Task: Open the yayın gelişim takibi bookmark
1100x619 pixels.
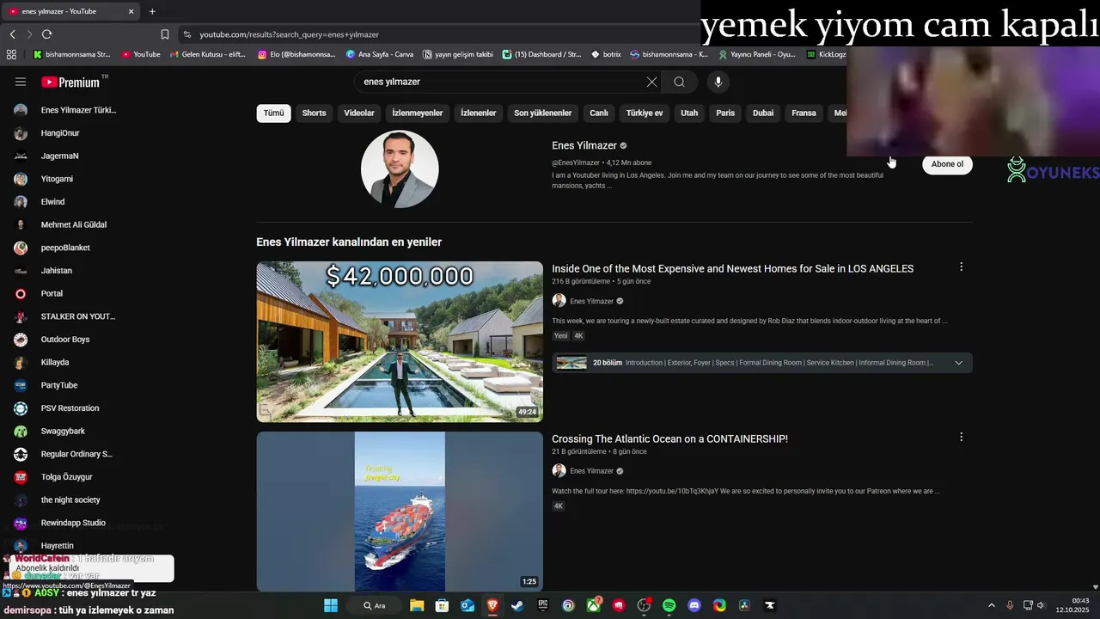Action: click(x=458, y=54)
